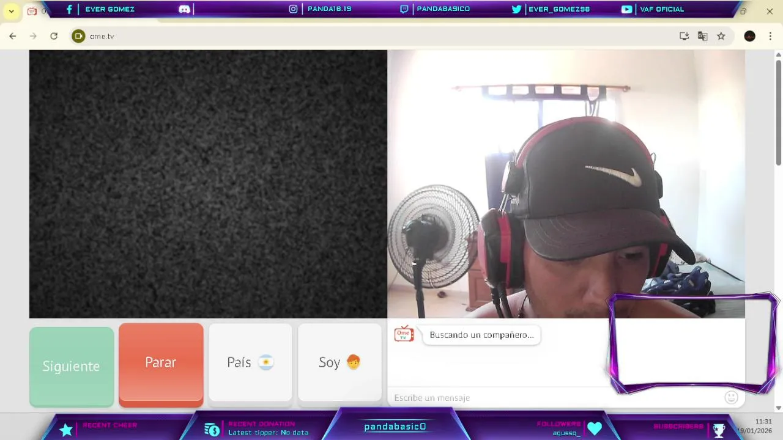Select the ome.tv address bar URL
783x440 pixels.
[102, 36]
